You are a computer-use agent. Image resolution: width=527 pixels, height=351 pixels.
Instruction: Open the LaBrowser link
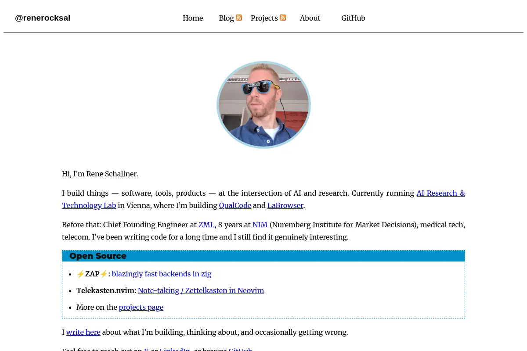coord(285,205)
